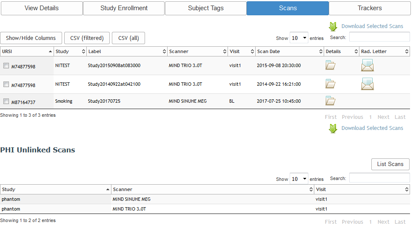Select the Scans tab
Viewport: 413px width, 225px height.
click(288, 8)
